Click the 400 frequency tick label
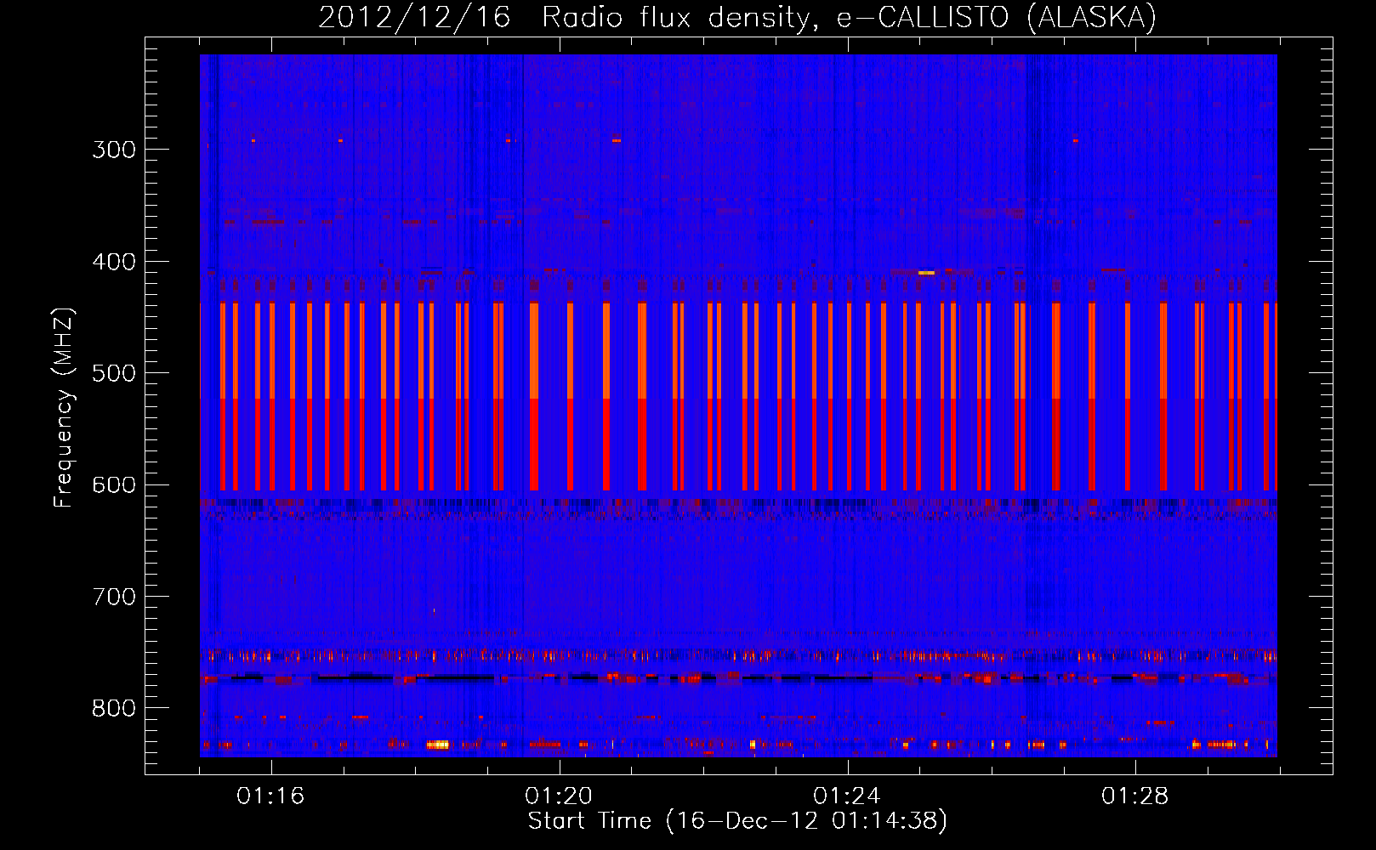The width and height of the screenshot is (1376, 850). (114, 262)
